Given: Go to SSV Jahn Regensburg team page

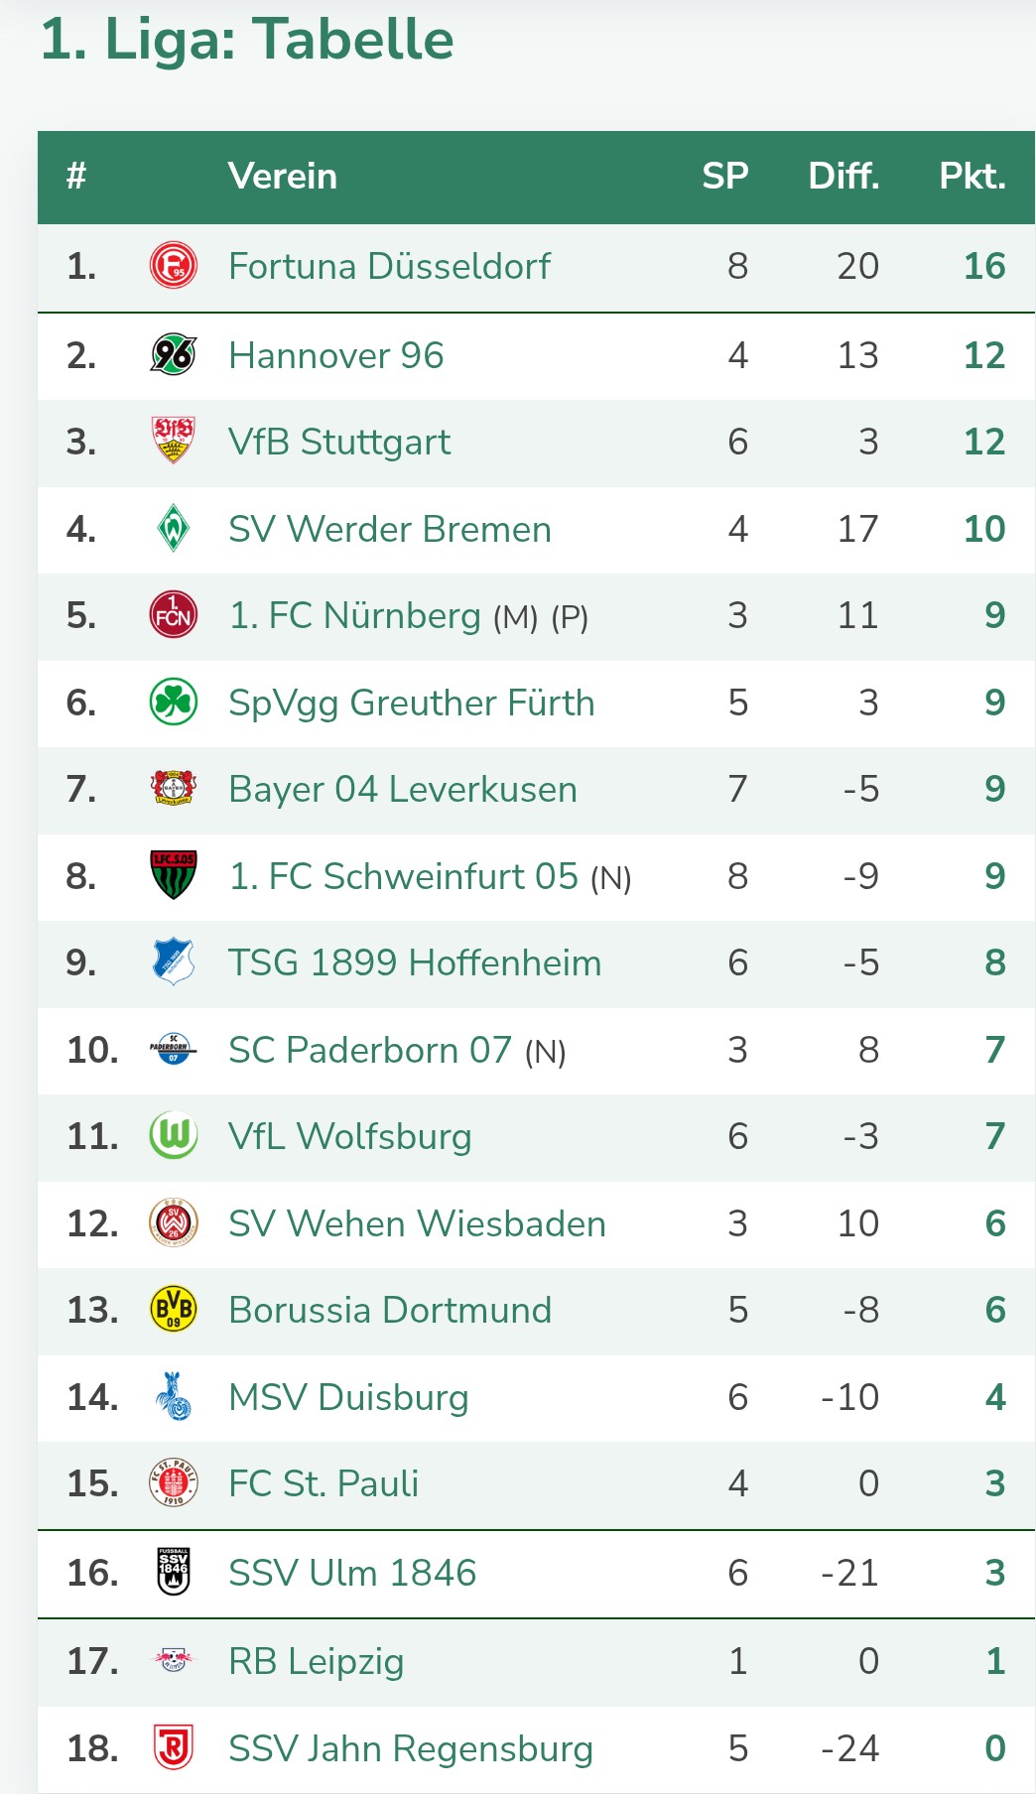Looking at the screenshot, I should 410,1748.
